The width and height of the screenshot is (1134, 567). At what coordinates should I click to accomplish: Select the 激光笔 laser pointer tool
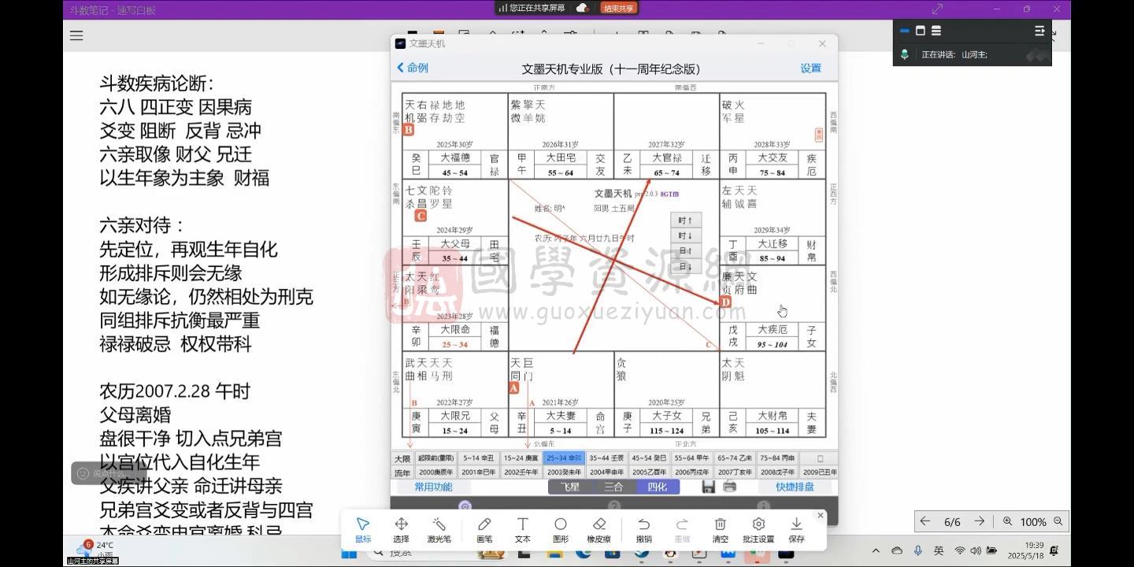(x=439, y=528)
